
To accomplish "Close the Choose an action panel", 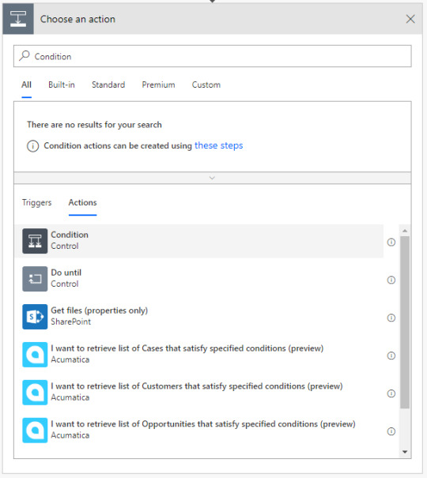I will click(x=410, y=19).
